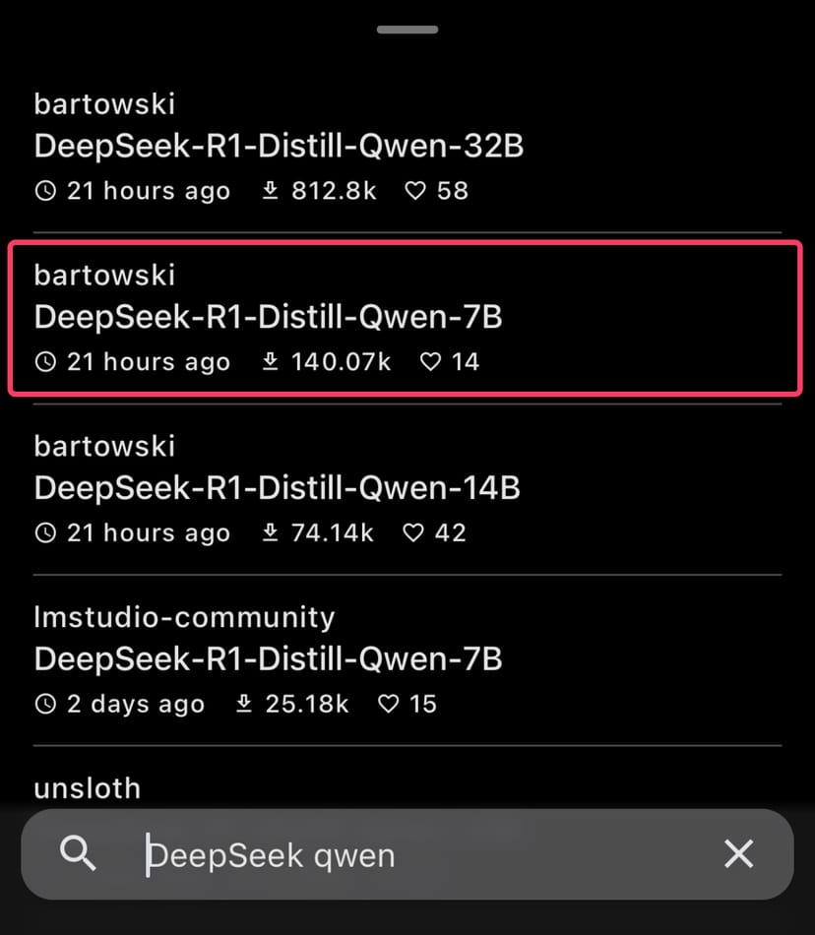Click download icon beside 74.14k
The width and height of the screenshot is (815, 935).
(271, 533)
